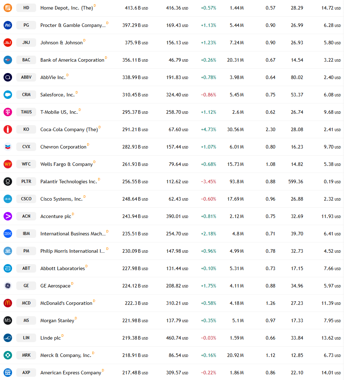Click the IBM blue logo icon
Viewport: 344px width, 380px height.
pos(8,234)
